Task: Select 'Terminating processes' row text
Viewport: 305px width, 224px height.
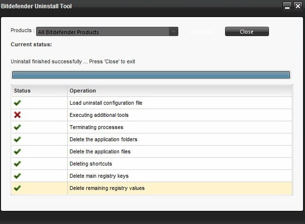Action: tap(96, 127)
